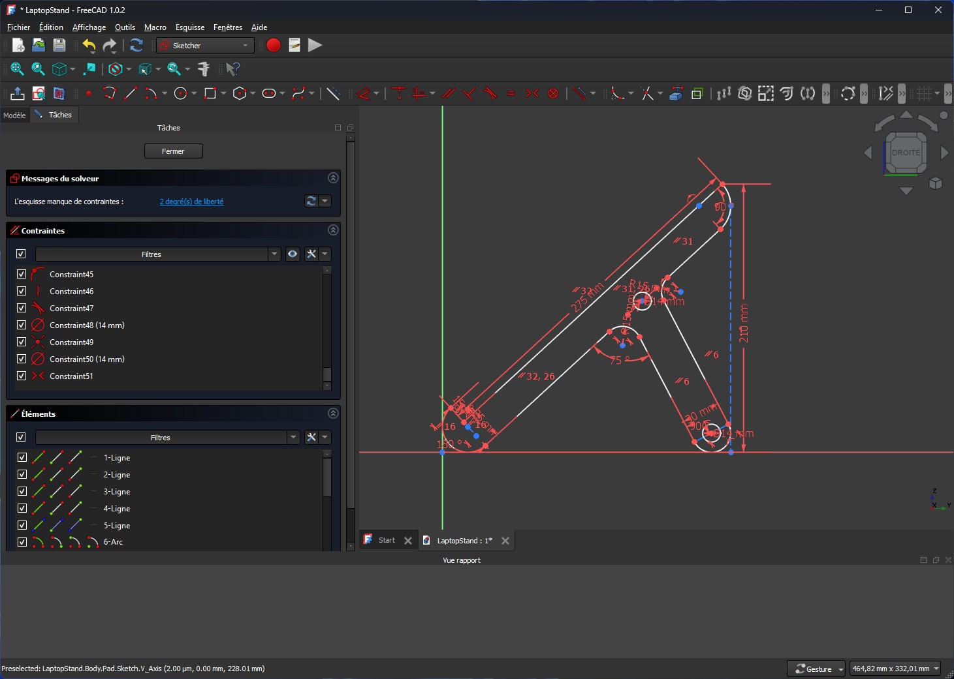Click the 2 degré(s) de liberté link
Screen dimensions: 954x679
click(191, 202)
